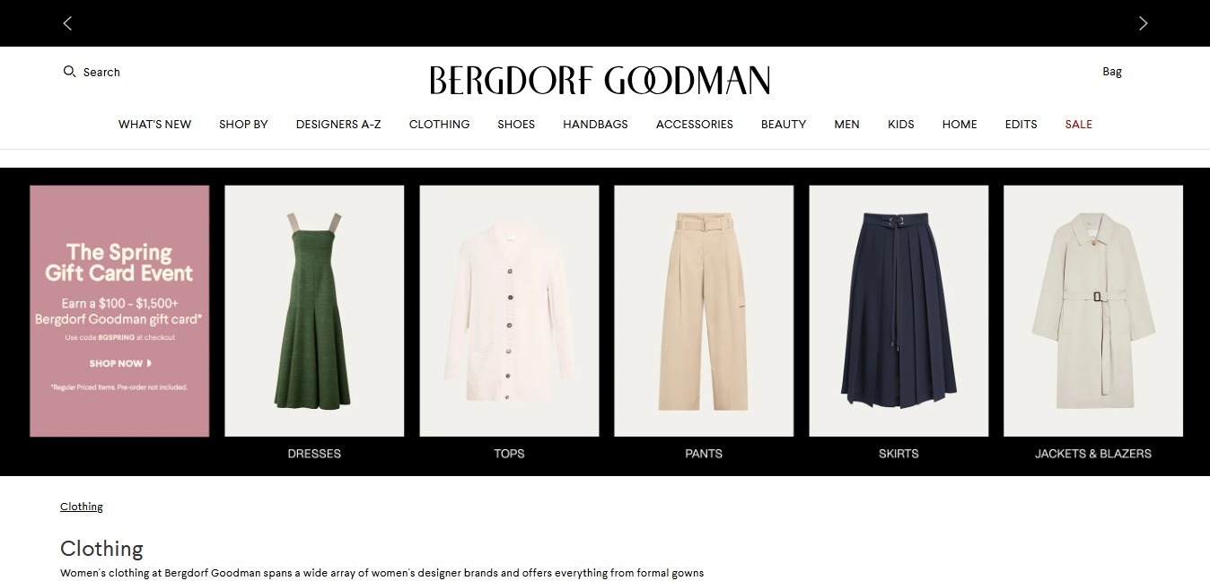Go to the Sale section

pos(1078,125)
